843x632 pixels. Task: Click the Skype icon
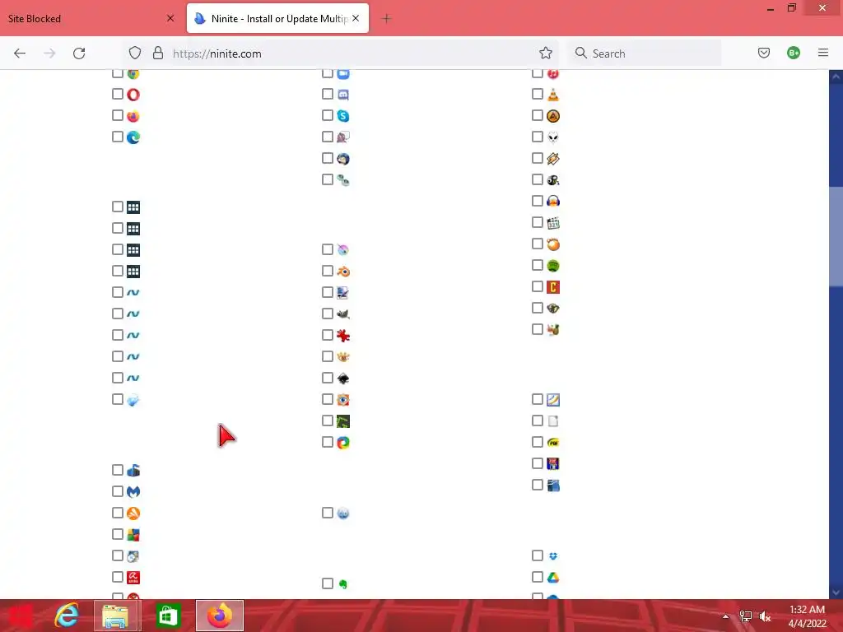point(343,116)
